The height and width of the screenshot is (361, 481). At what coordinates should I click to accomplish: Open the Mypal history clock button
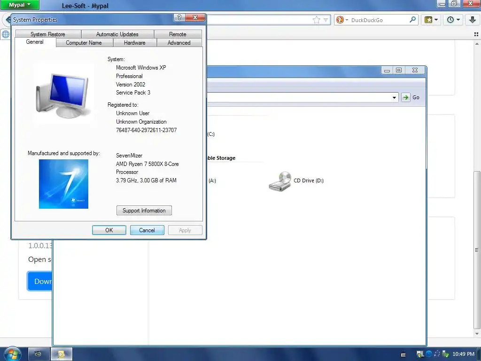pos(453,20)
